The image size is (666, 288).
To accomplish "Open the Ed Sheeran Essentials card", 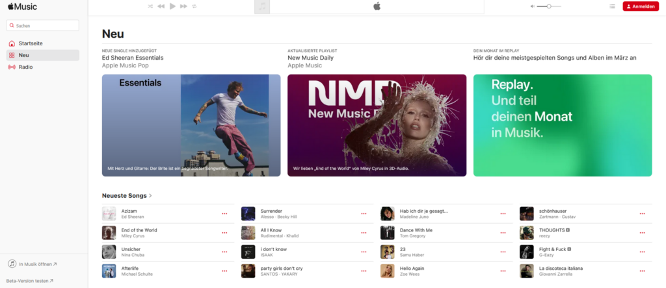I will [191, 125].
